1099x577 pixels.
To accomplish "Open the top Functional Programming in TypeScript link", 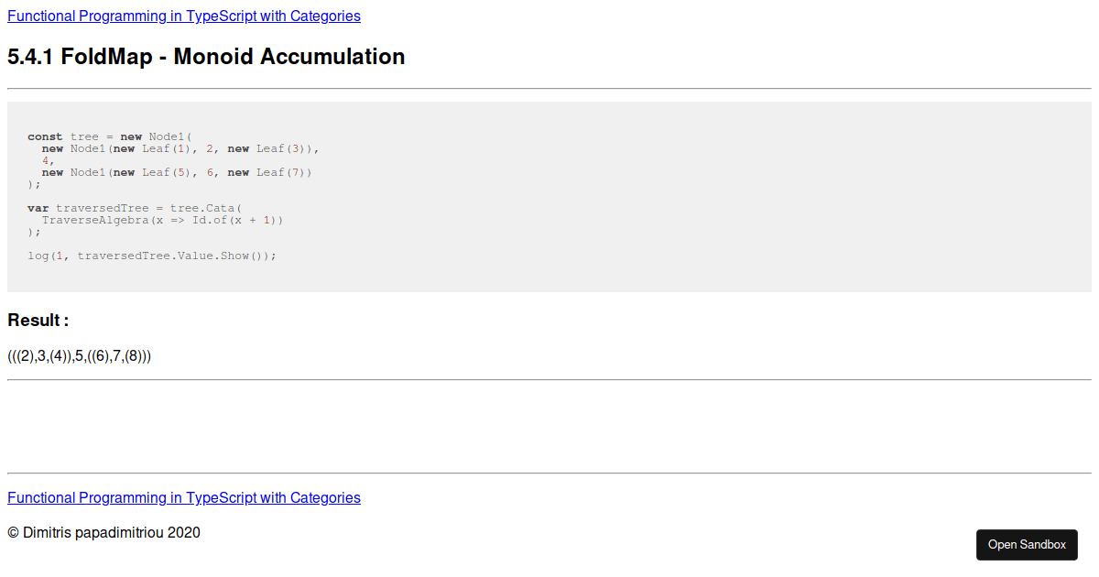I will pos(183,16).
